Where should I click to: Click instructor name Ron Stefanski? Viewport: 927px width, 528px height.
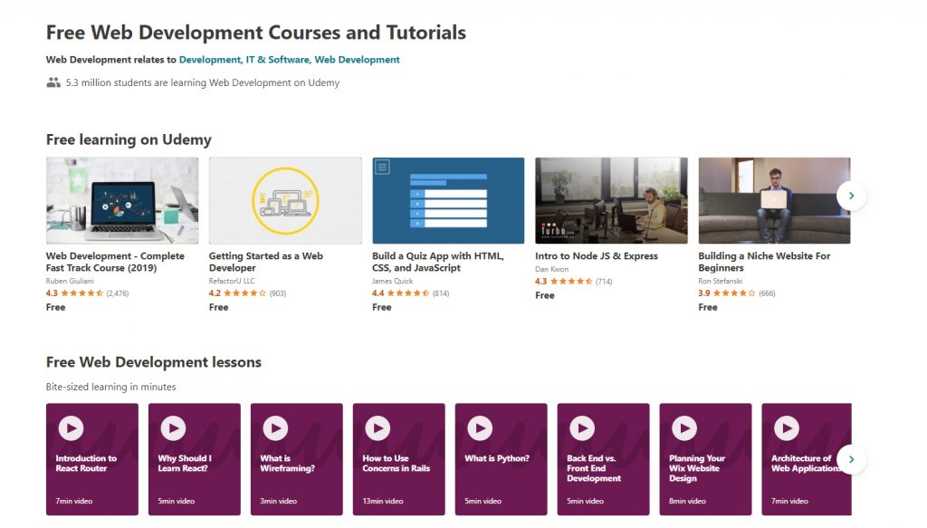(720, 282)
